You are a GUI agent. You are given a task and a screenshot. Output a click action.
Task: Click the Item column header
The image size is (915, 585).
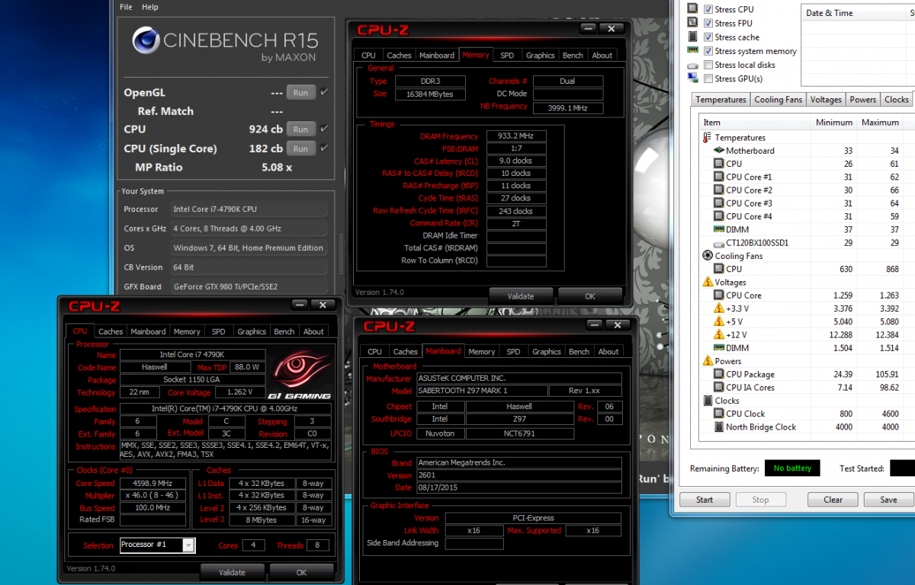pyautogui.click(x=755, y=123)
